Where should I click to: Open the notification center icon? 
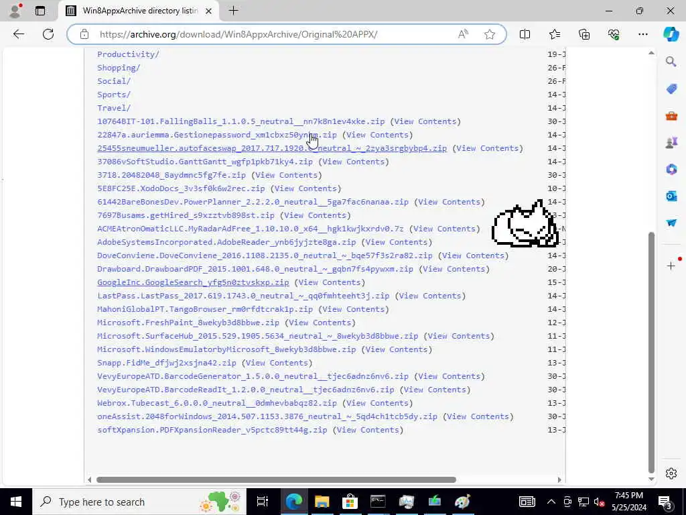pos(665,502)
